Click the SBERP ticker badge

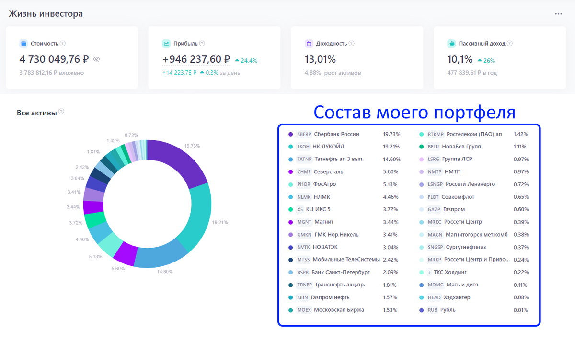[x=304, y=134]
